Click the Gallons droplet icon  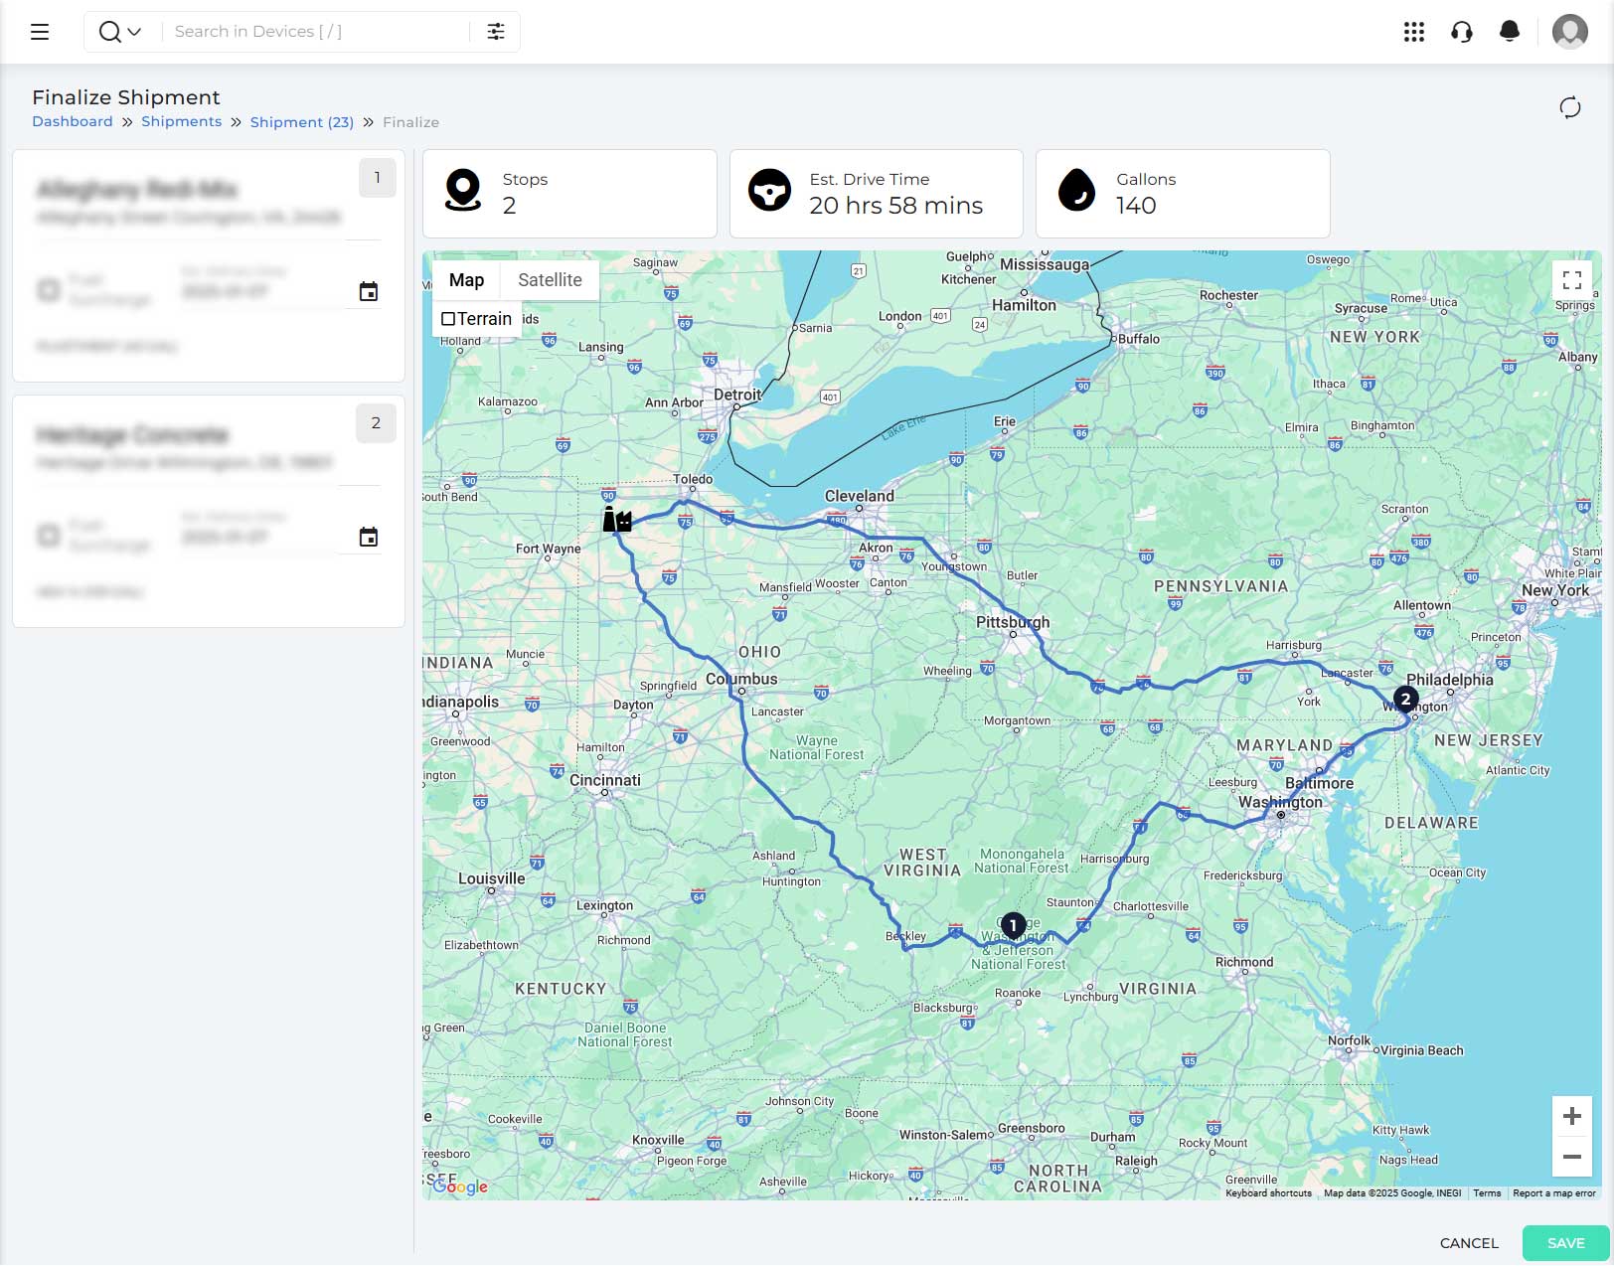(x=1076, y=190)
